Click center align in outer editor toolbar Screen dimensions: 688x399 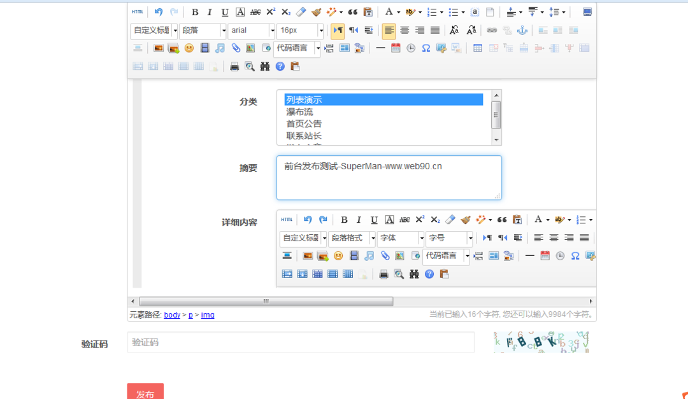(404, 31)
